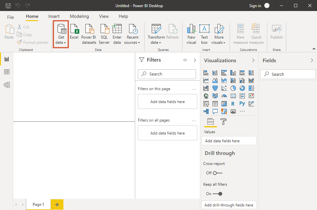Screen dimensions: 317x210
Task: Click the Get data icon
Action: click(61, 29)
